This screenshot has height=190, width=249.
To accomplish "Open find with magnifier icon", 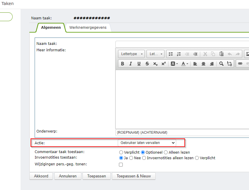I will [221, 64].
